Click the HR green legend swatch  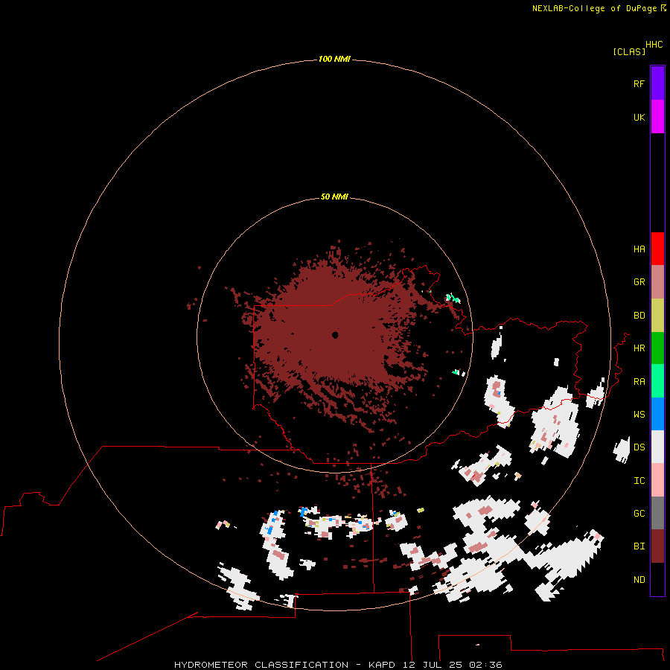pyautogui.click(x=657, y=348)
